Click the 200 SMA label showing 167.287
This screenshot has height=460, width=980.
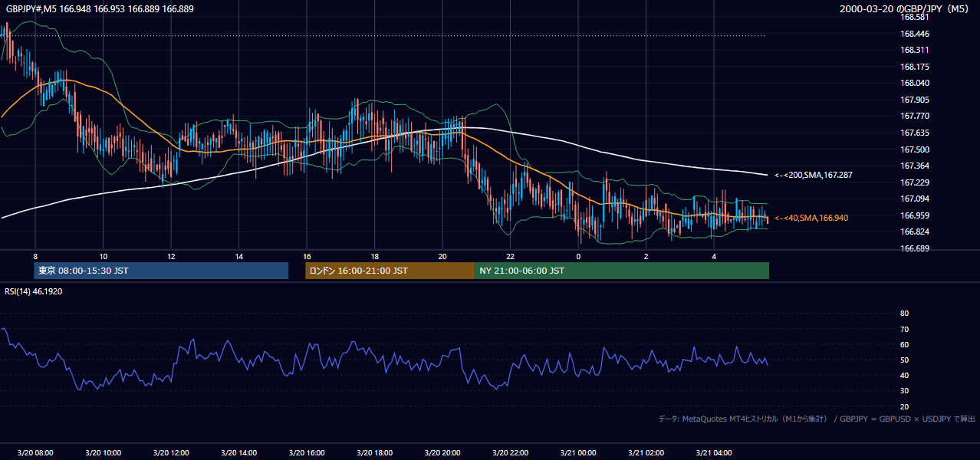click(x=813, y=176)
